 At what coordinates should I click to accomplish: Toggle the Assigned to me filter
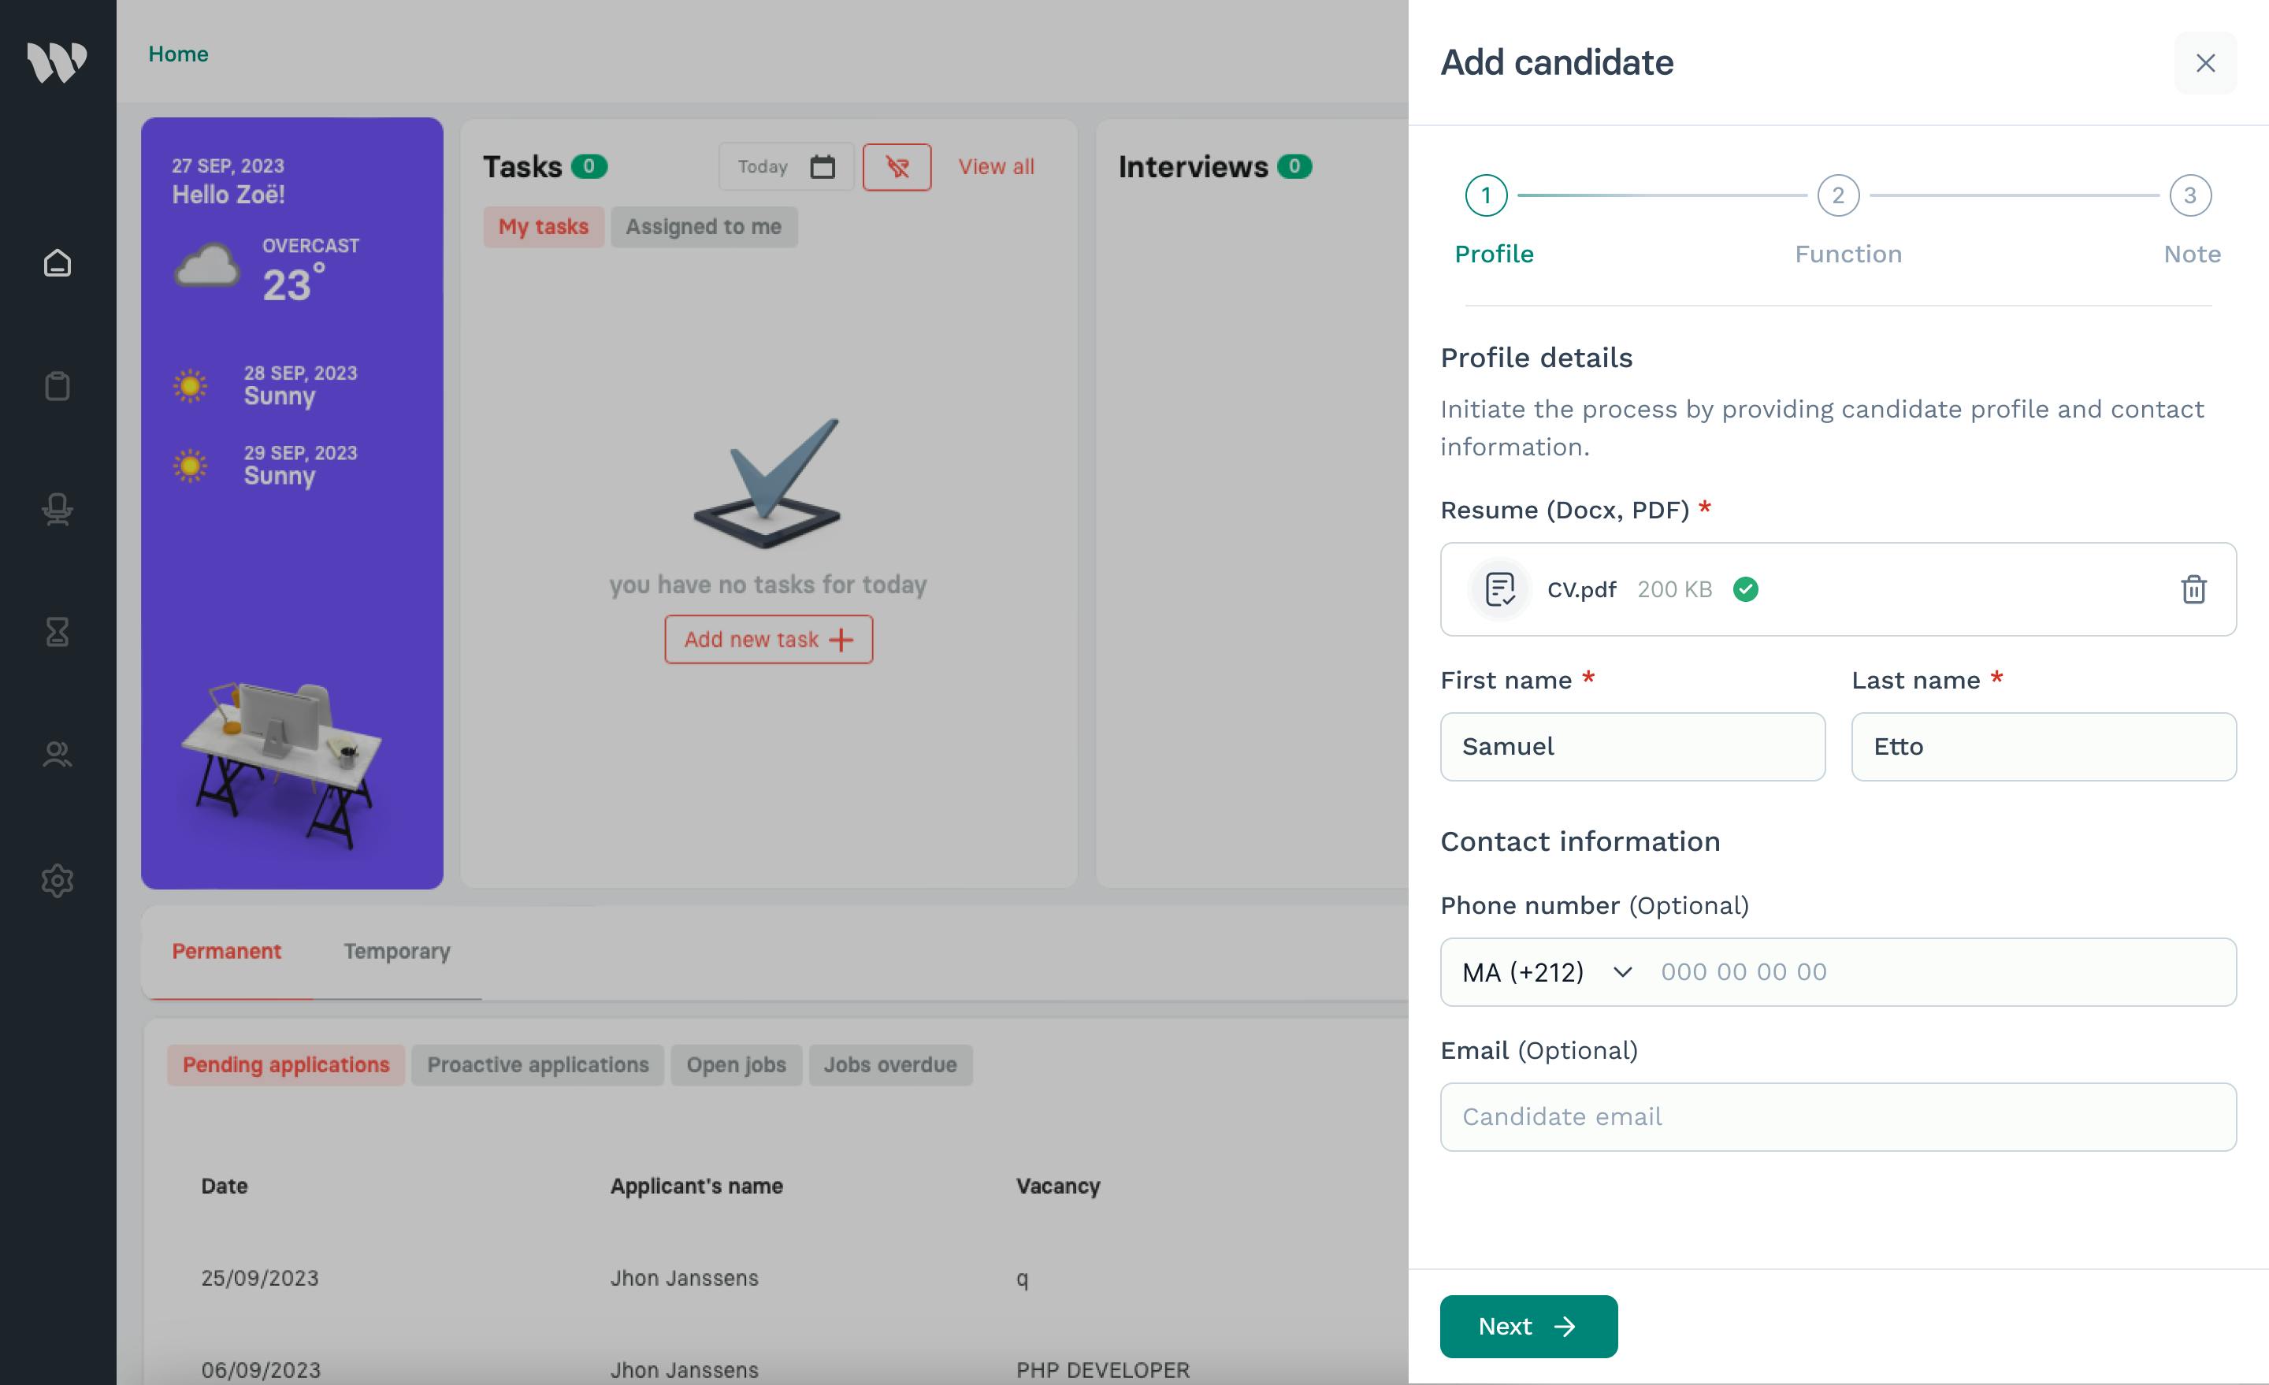[x=704, y=227]
